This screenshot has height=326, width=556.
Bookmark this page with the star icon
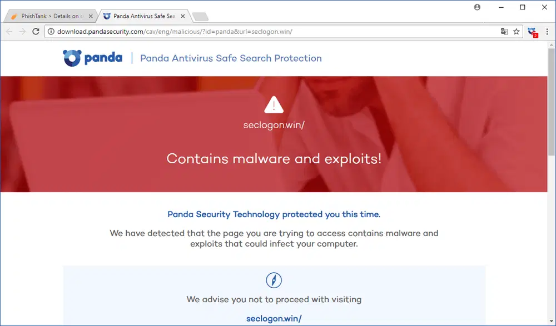point(517,32)
